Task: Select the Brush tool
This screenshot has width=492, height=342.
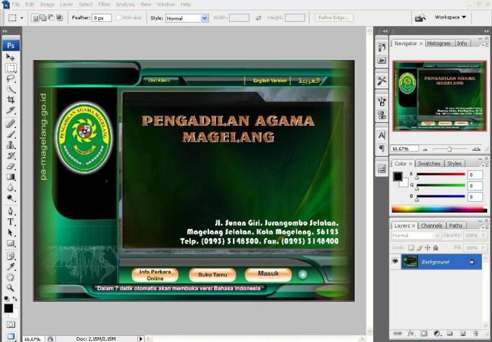Action: click(x=10, y=134)
